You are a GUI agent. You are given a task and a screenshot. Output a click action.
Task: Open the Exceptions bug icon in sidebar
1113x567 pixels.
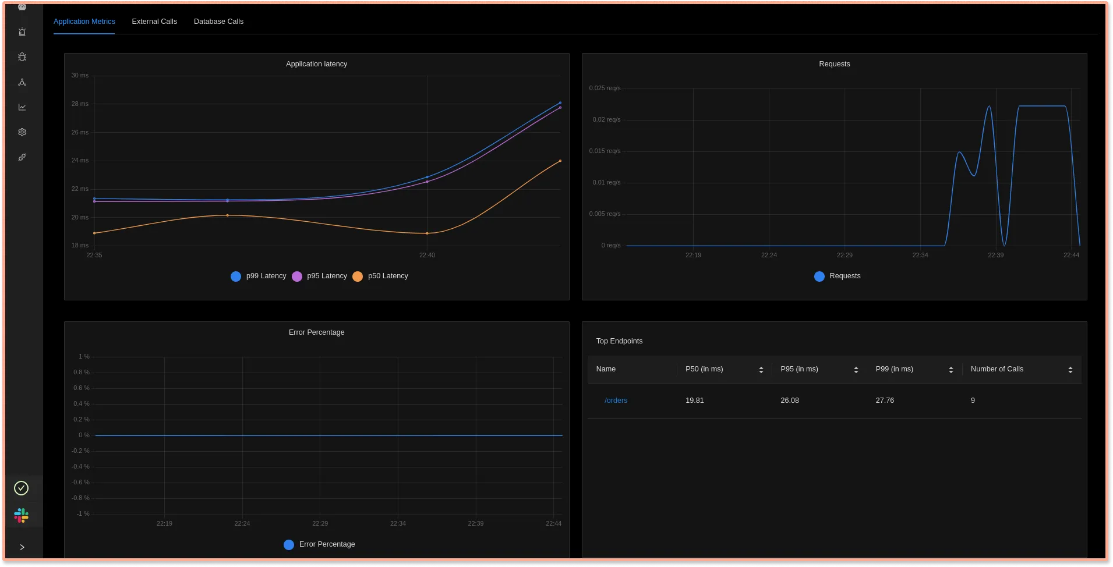tap(22, 57)
